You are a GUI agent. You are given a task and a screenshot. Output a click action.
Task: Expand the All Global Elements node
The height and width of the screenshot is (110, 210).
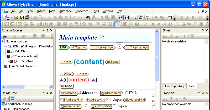click(6, 66)
